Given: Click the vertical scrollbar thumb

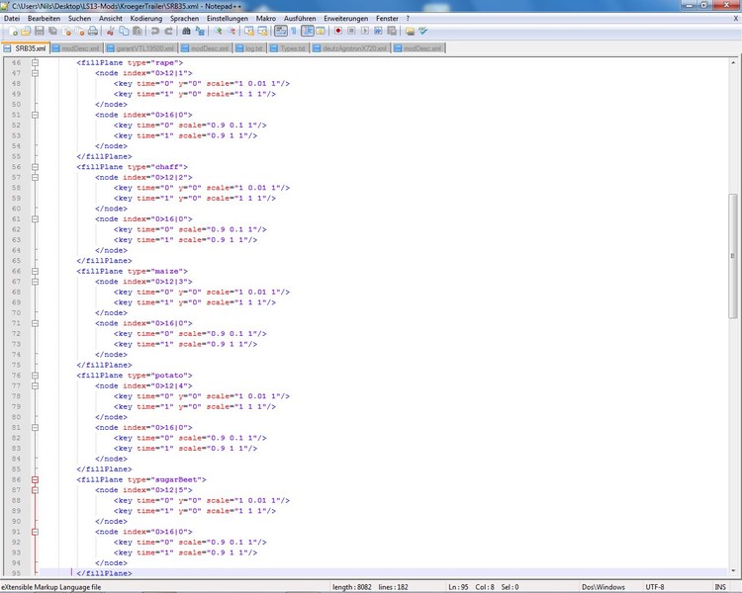Looking at the screenshot, I should (732, 256).
